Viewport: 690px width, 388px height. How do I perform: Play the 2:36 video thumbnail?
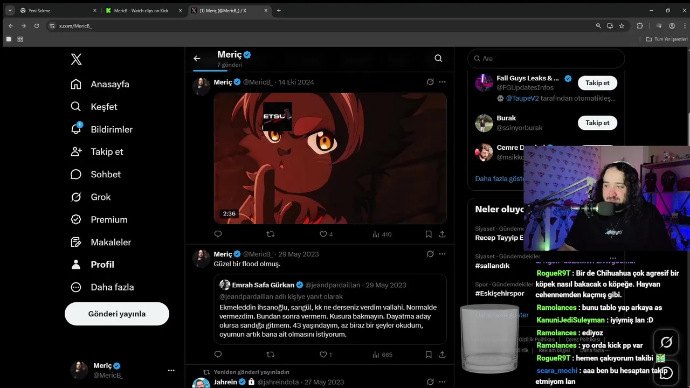point(330,158)
